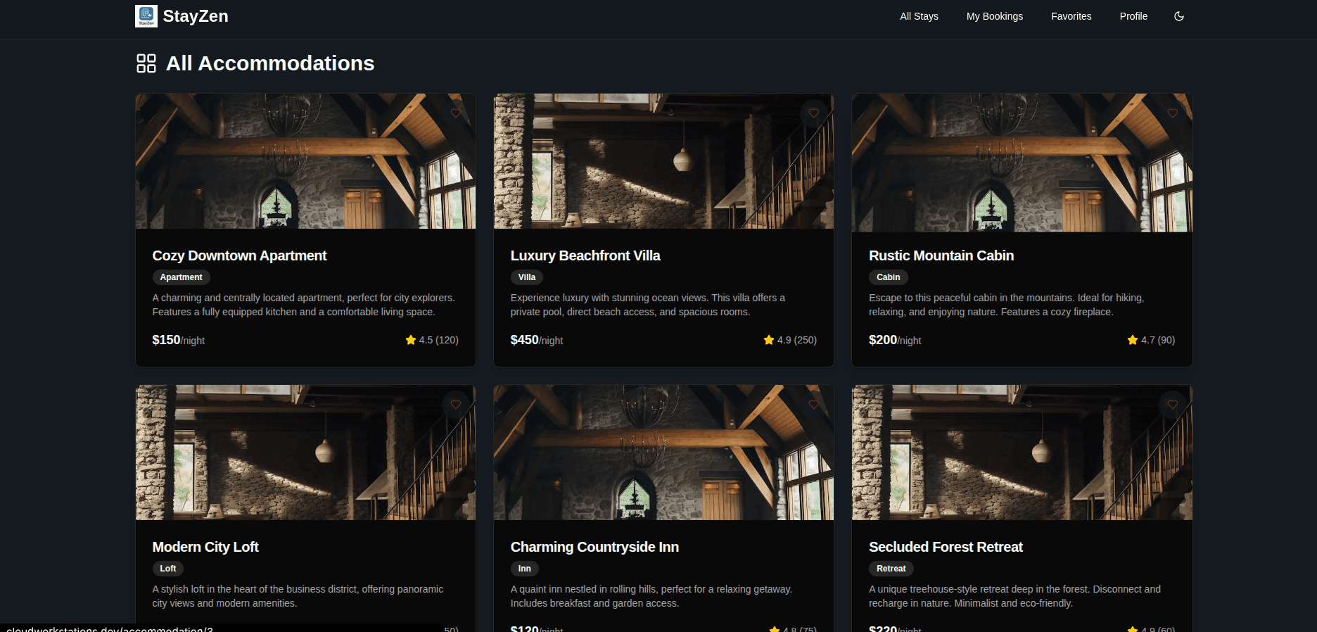Open the Cozy Downtown Apartment title

(239, 255)
